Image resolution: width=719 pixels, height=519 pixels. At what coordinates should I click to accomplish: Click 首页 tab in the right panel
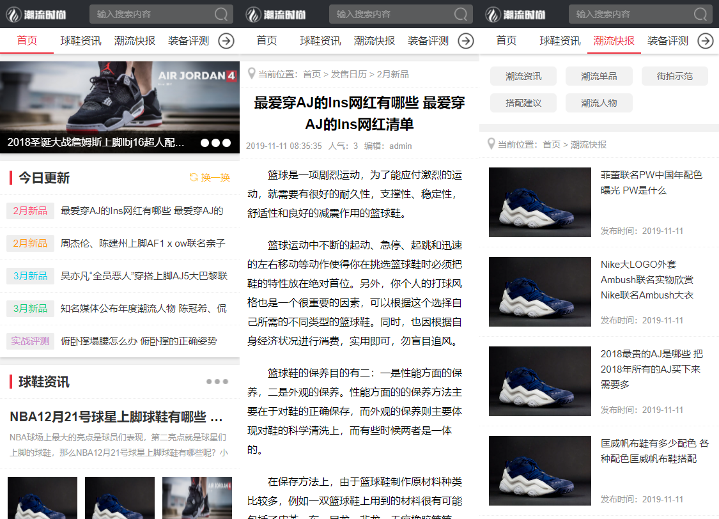(x=506, y=40)
